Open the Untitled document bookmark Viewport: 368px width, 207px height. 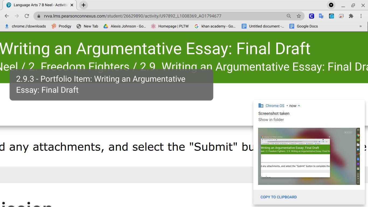263,26
